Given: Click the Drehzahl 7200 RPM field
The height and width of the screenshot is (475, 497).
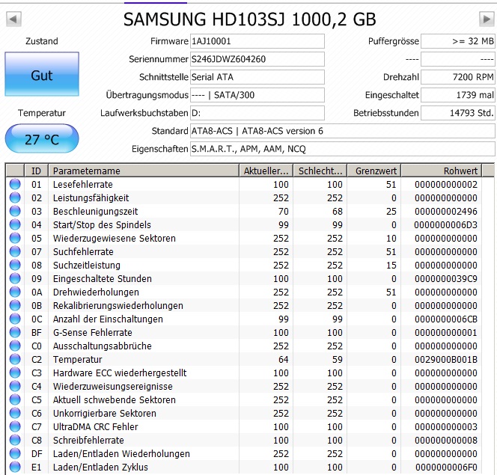Looking at the screenshot, I should pos(458,77).
